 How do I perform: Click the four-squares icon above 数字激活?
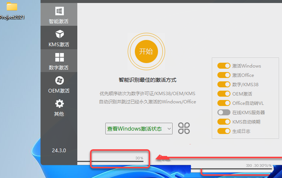tap(59, 57)
